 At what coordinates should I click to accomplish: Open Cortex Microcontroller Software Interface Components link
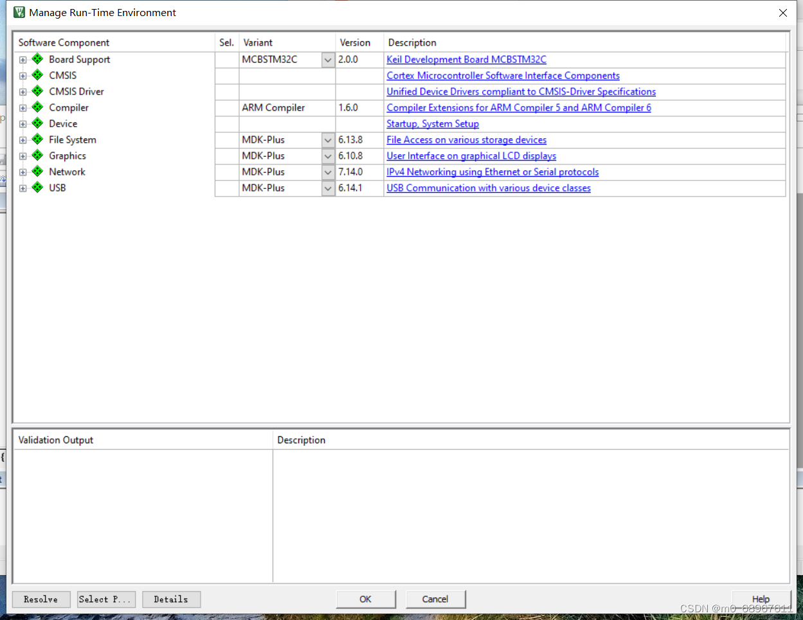click(x=503, y=75)
